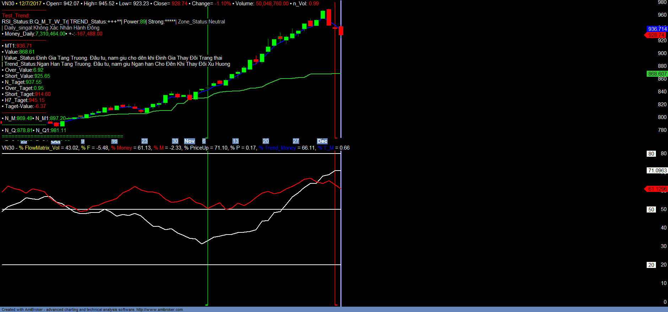
Task: Click the boxed 50 level label
Action: point(651,210)
